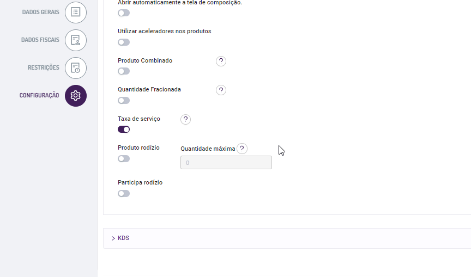
Task: Show help for Quantidade Fracionada
Action: point(221,90)
